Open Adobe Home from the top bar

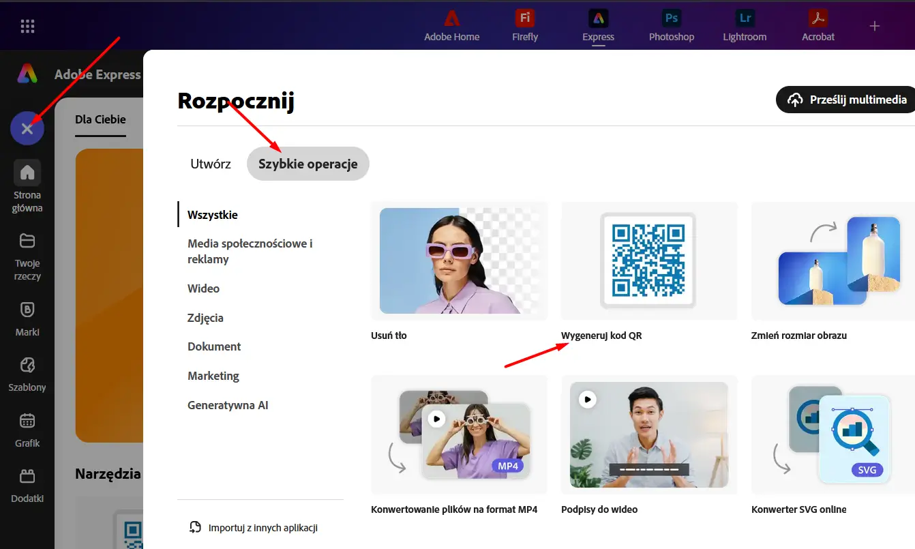click(451, 25)
